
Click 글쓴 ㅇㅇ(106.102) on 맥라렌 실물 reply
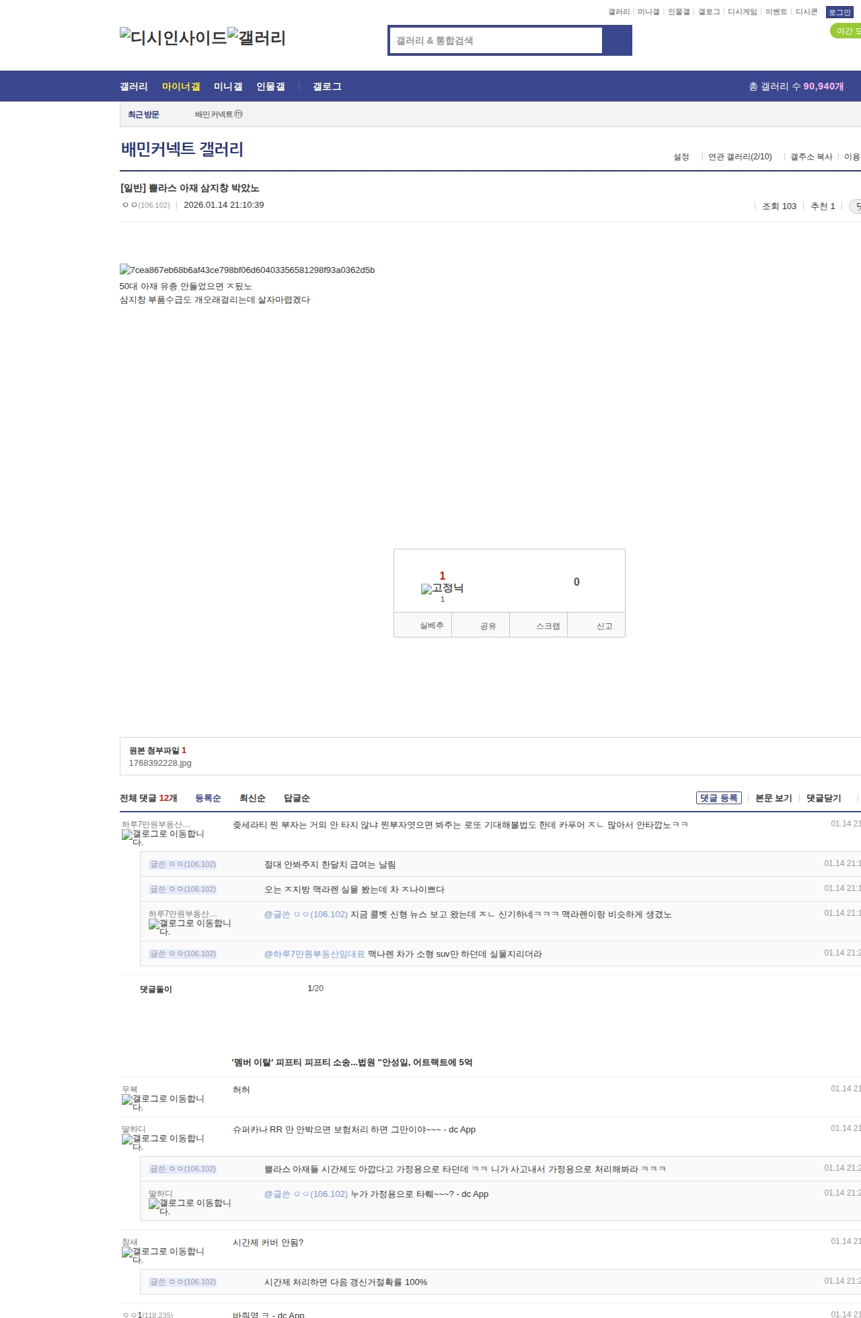[183, 889]
